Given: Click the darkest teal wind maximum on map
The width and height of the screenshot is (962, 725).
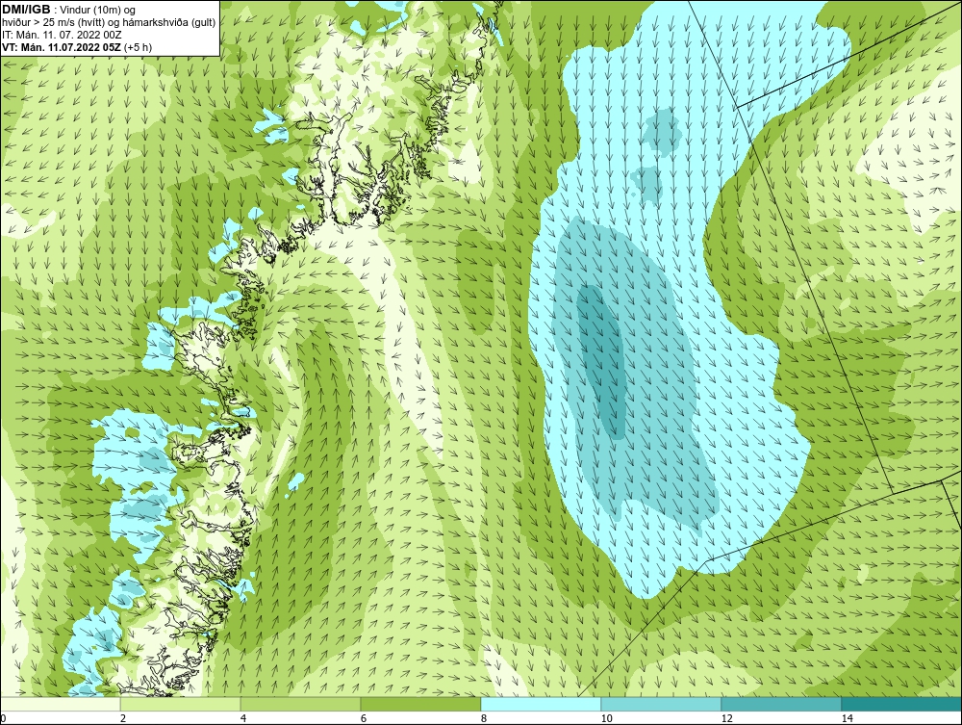Looking at the screenshot, I should (603, 361).
